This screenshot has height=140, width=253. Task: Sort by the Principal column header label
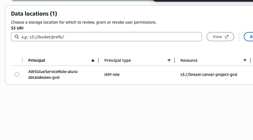(x=37, y=60)
